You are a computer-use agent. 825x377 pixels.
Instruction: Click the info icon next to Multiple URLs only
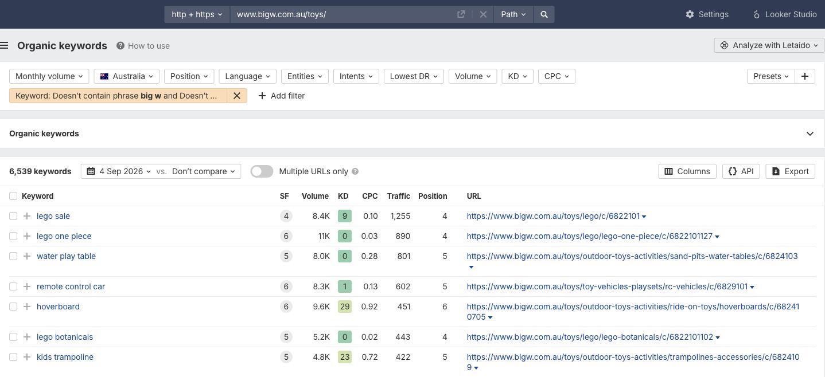(x=355, y=171)
